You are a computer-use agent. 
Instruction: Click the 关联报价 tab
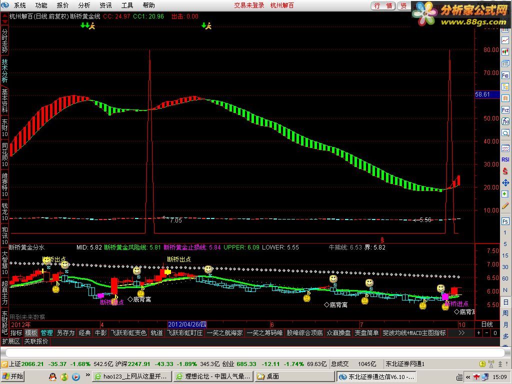click(36, 341)
